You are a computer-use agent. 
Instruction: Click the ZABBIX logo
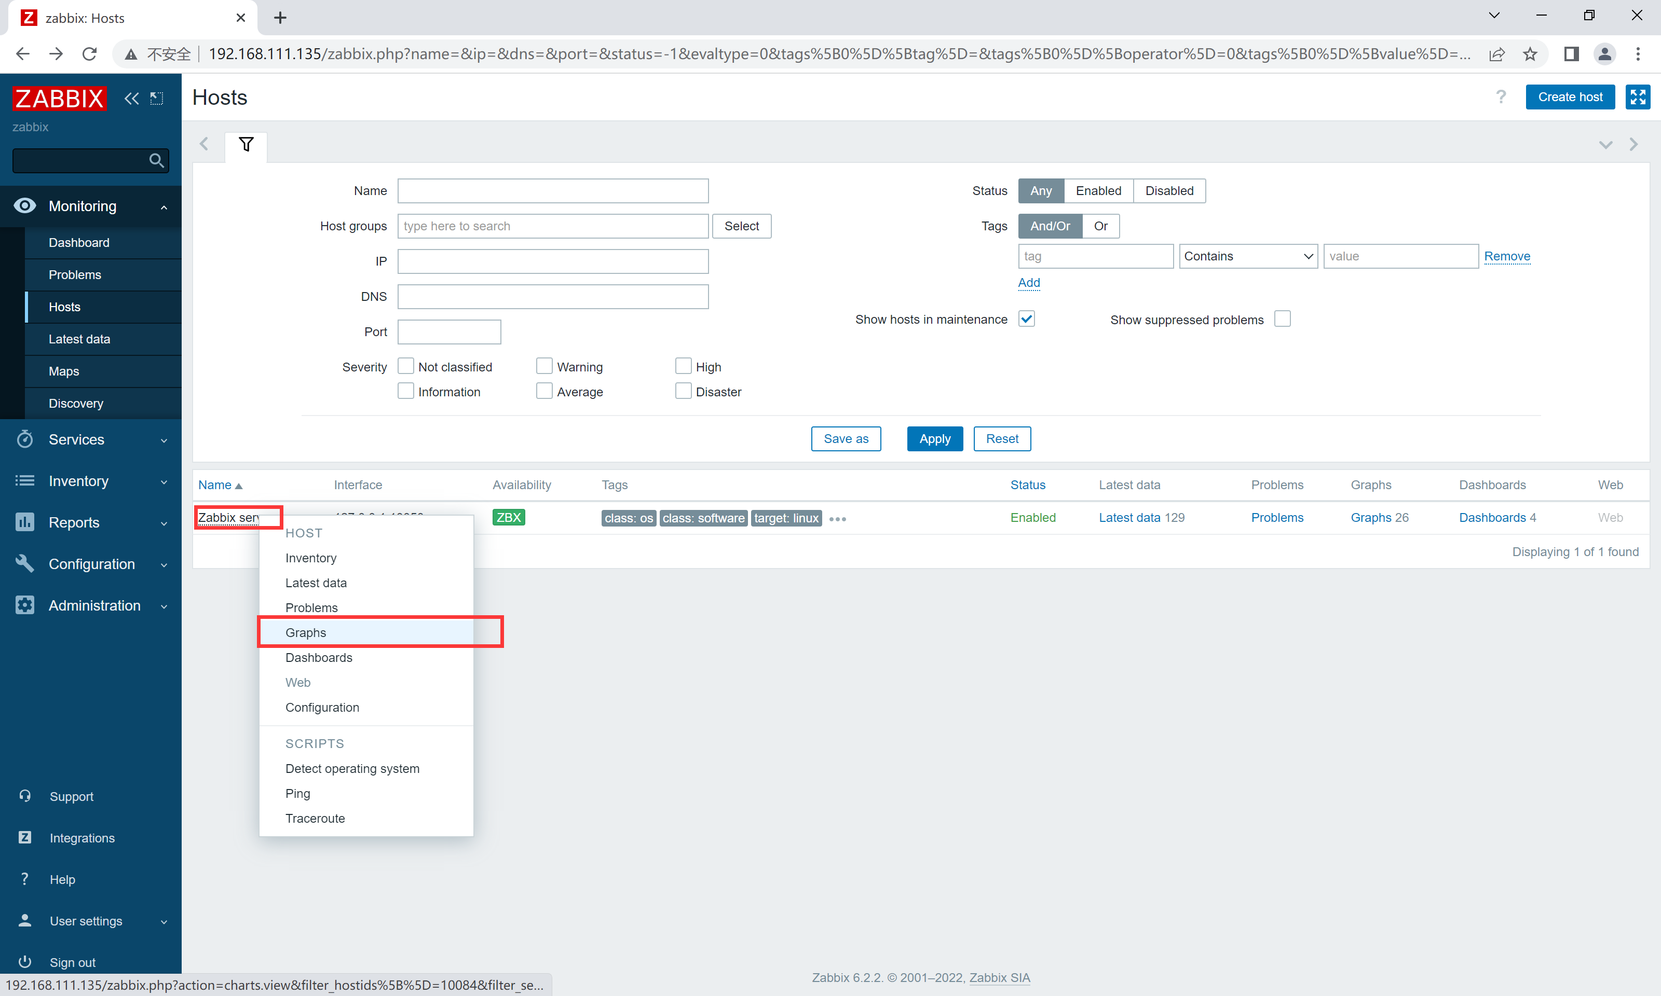click(x=59, y=98)
